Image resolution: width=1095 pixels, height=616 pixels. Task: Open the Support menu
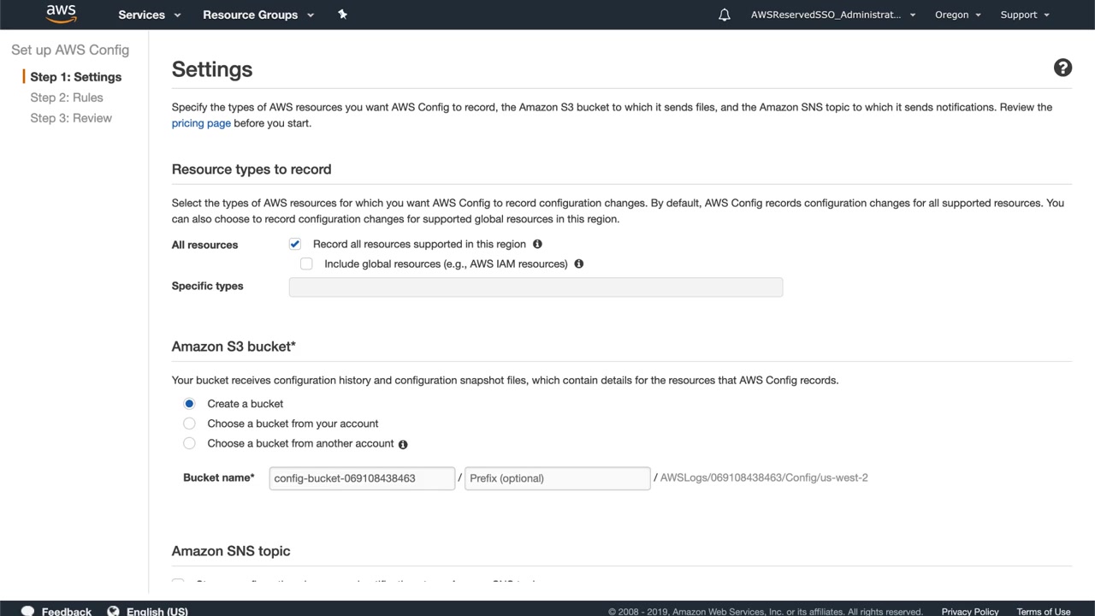pyautogui.click(x=1024, y=15)
